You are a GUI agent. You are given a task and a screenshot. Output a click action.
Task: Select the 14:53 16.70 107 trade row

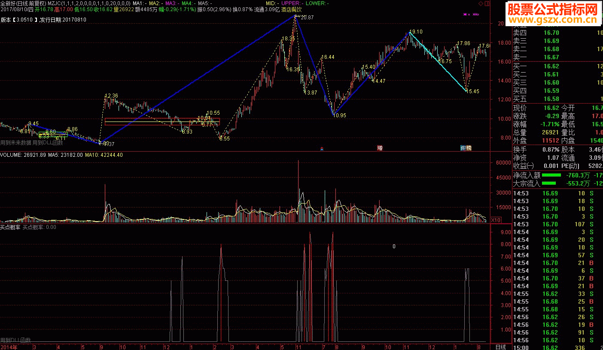[x=557, y=224]
